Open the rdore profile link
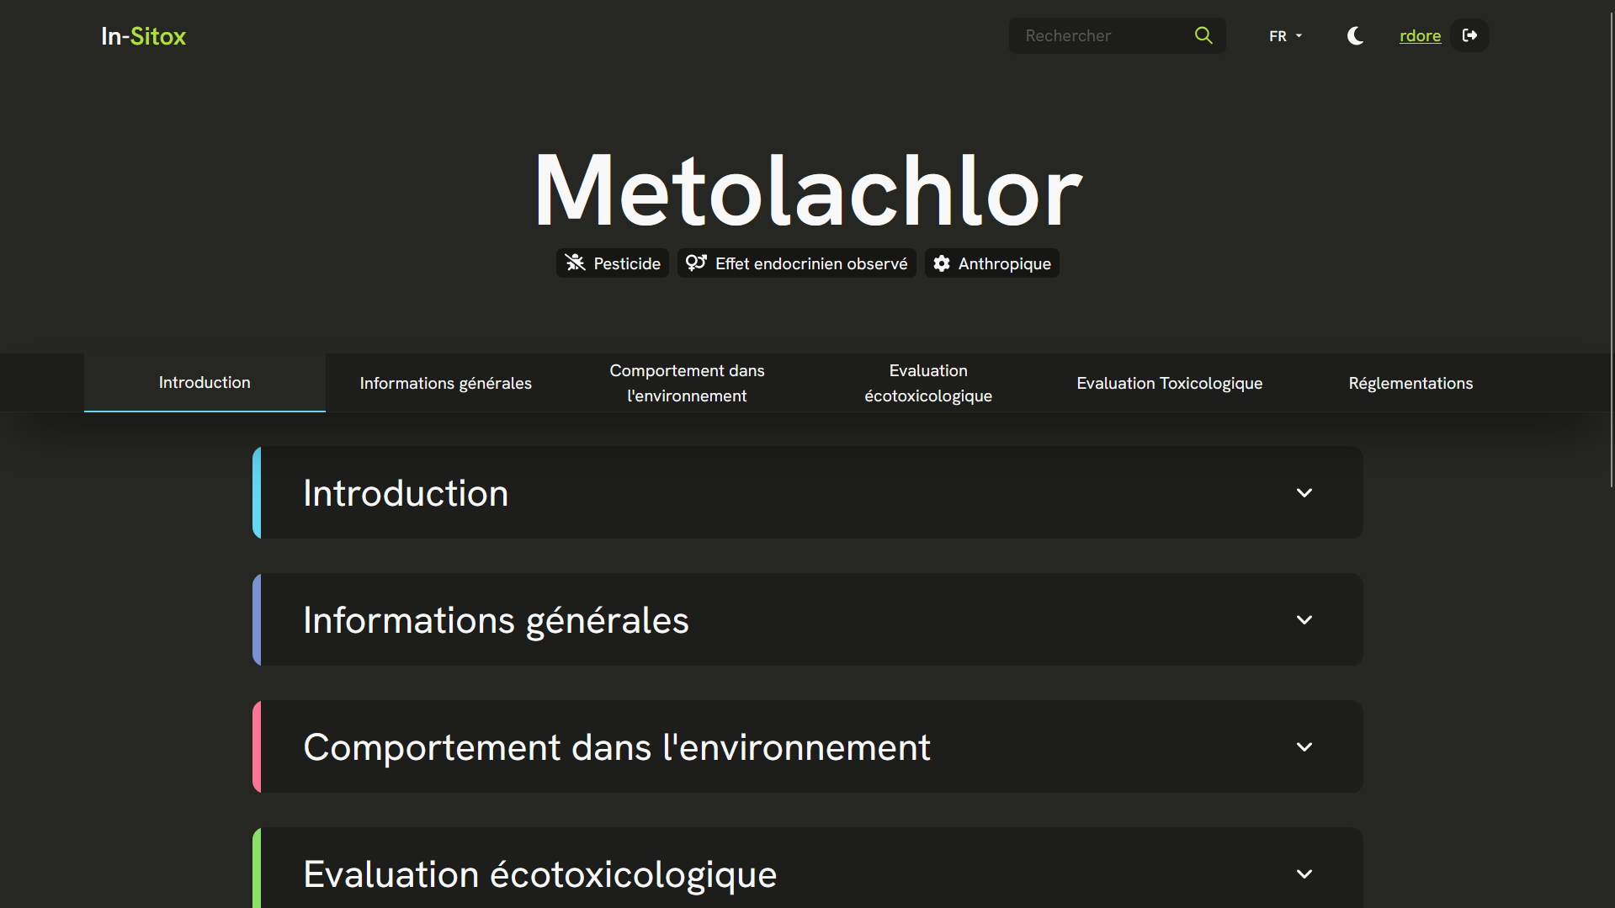The width and height of the screenshot is (1615, 908). (1420, 35)
